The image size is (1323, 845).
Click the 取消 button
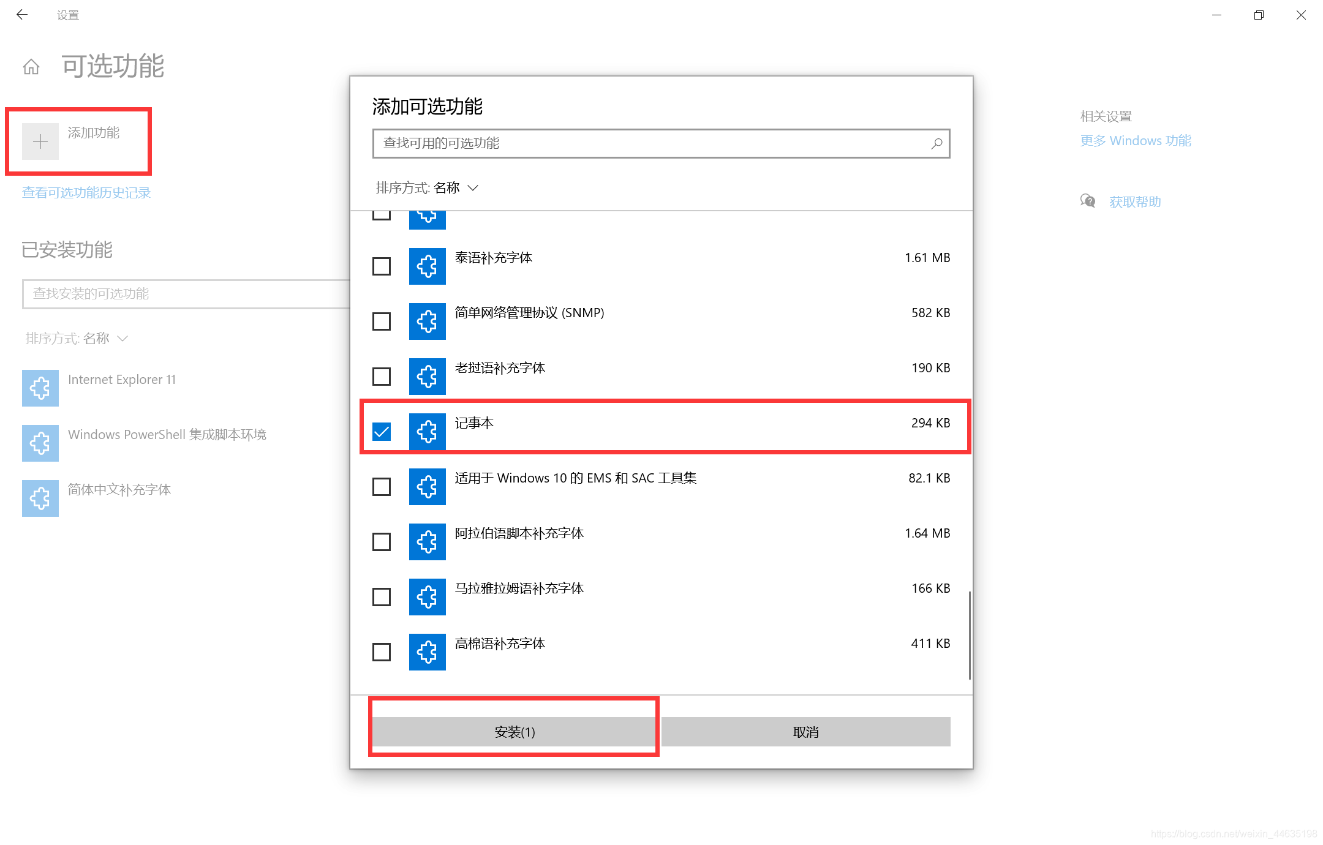tap(805, 732)
